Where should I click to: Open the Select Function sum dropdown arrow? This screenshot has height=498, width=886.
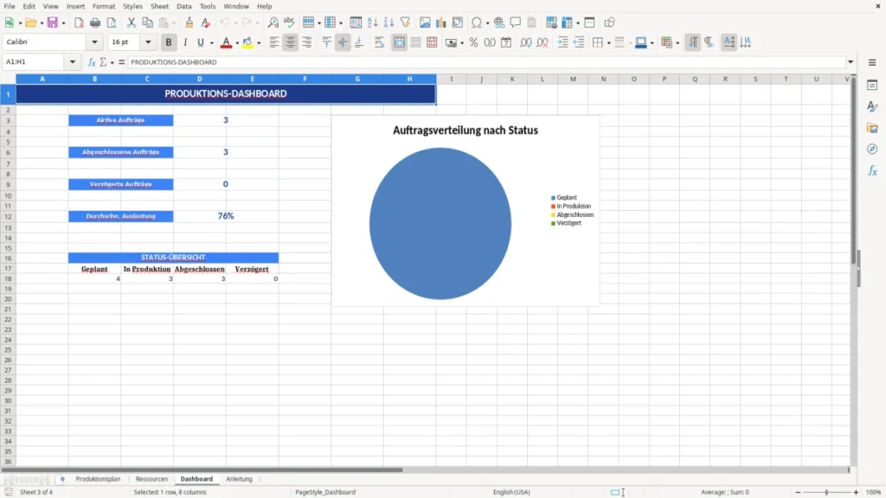pos(112,62)
